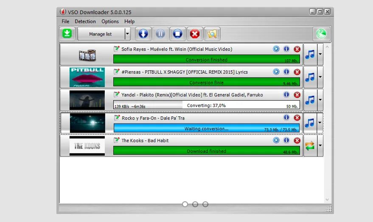Edit the Yandel Plakito title pencil icon
The height and width of the screenshot is (222, 373).
[117, 94]
